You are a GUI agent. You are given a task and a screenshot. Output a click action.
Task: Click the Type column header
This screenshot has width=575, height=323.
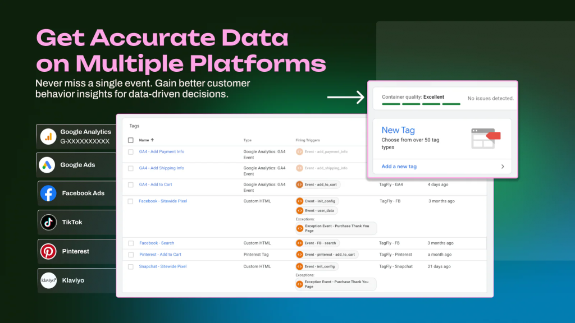(248, 140)
